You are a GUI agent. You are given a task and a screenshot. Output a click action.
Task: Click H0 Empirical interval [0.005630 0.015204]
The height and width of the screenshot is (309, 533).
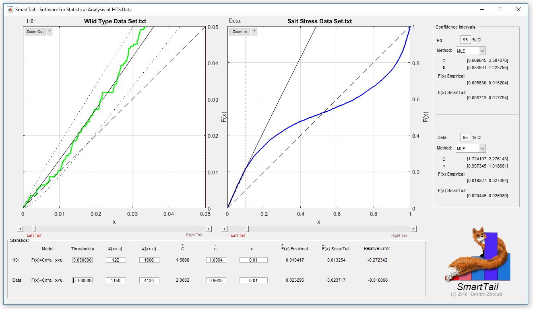click(x=487, y=83)
